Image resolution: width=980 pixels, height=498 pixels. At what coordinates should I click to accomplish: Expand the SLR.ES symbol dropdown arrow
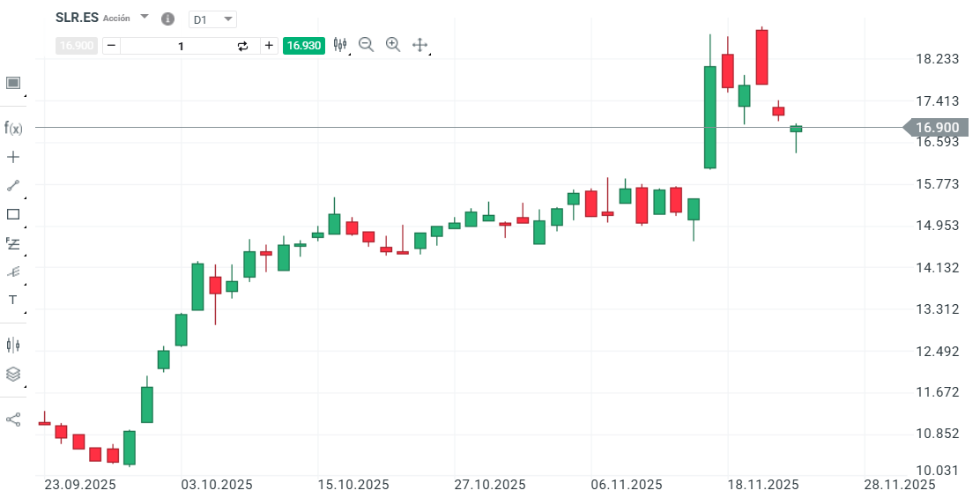pyautogui.click(x=145, y=17)
